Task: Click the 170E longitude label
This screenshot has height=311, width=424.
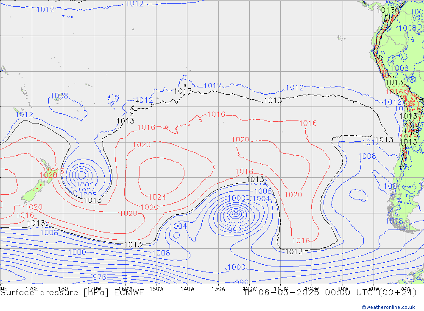Action: tap(32, 289)
